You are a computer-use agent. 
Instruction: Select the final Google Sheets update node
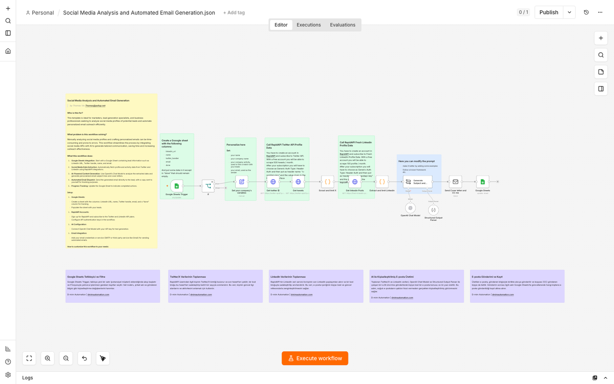[483, 182]
